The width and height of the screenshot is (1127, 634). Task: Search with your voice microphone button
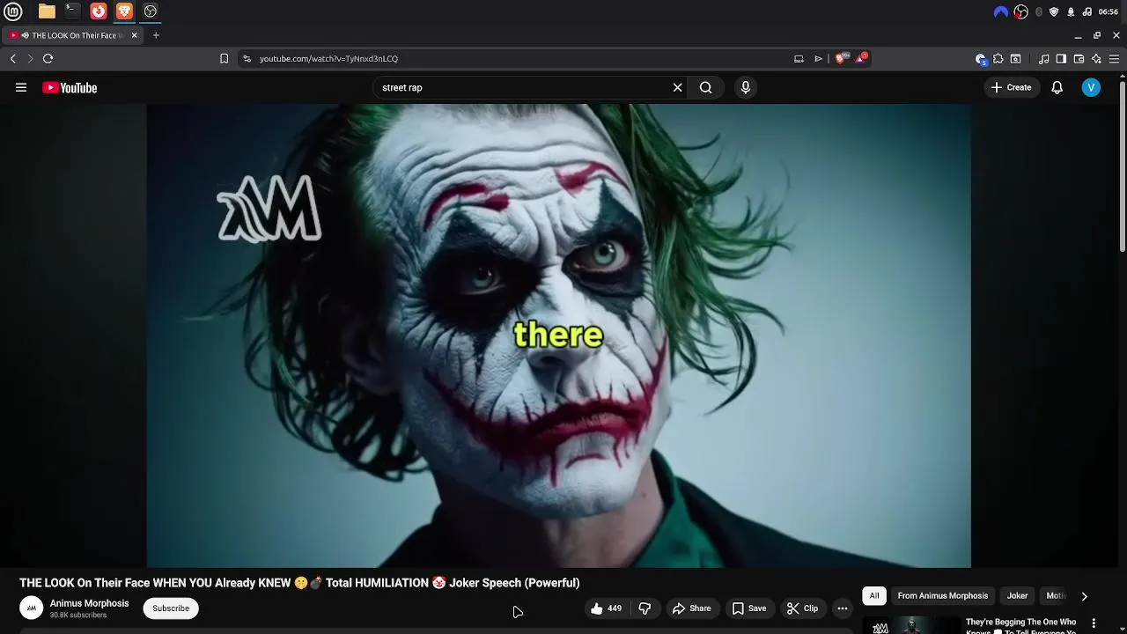746,88
